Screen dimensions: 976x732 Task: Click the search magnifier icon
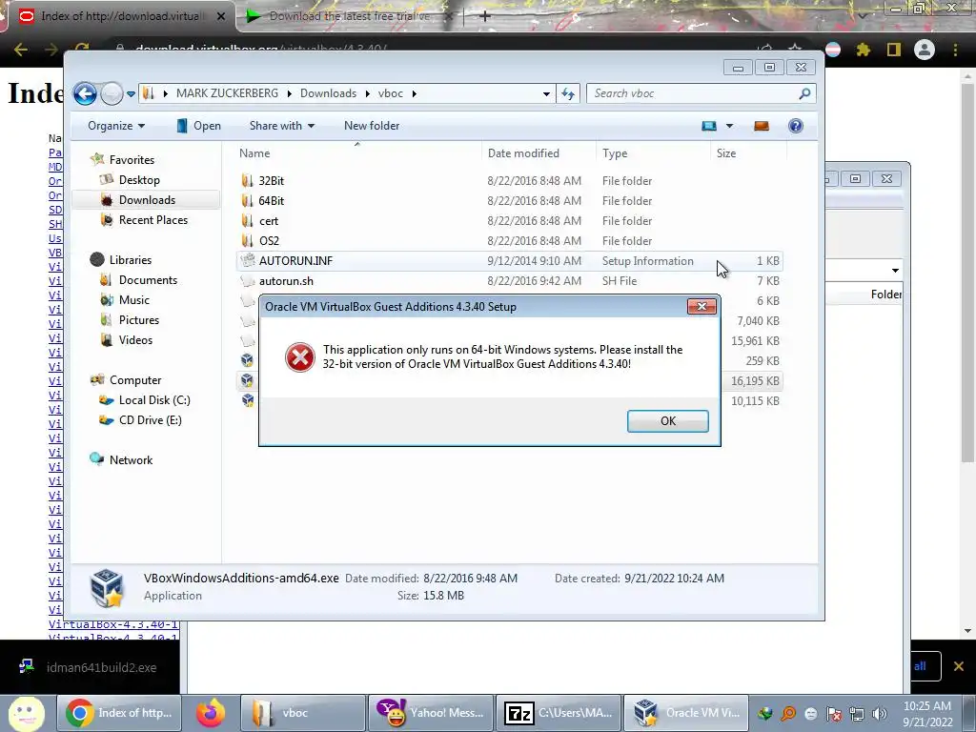coord(804,93)
